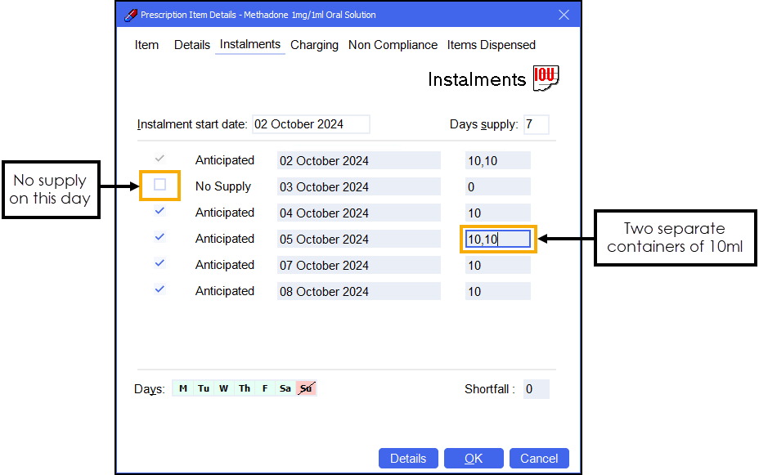This screenshot has width=759, height=475.
Task: Click the Cancel button
Action: (539, 459)
